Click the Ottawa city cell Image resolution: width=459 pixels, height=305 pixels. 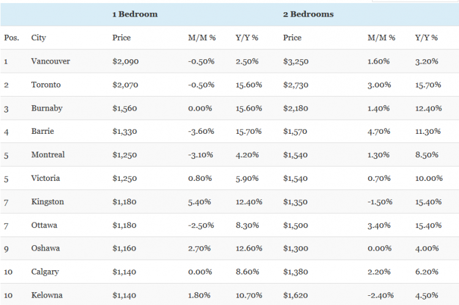[44, 225]
